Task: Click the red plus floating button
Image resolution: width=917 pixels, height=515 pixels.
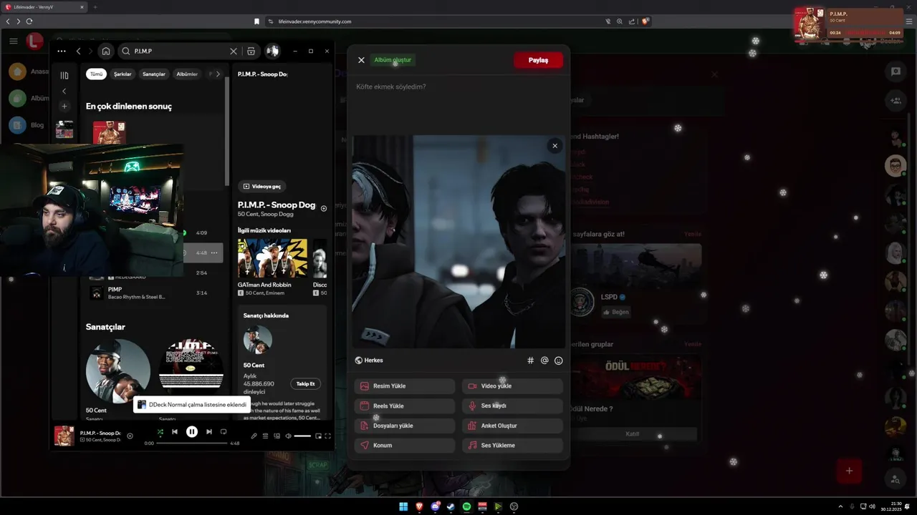Action: pyautogui.click(x=849, y=471)
